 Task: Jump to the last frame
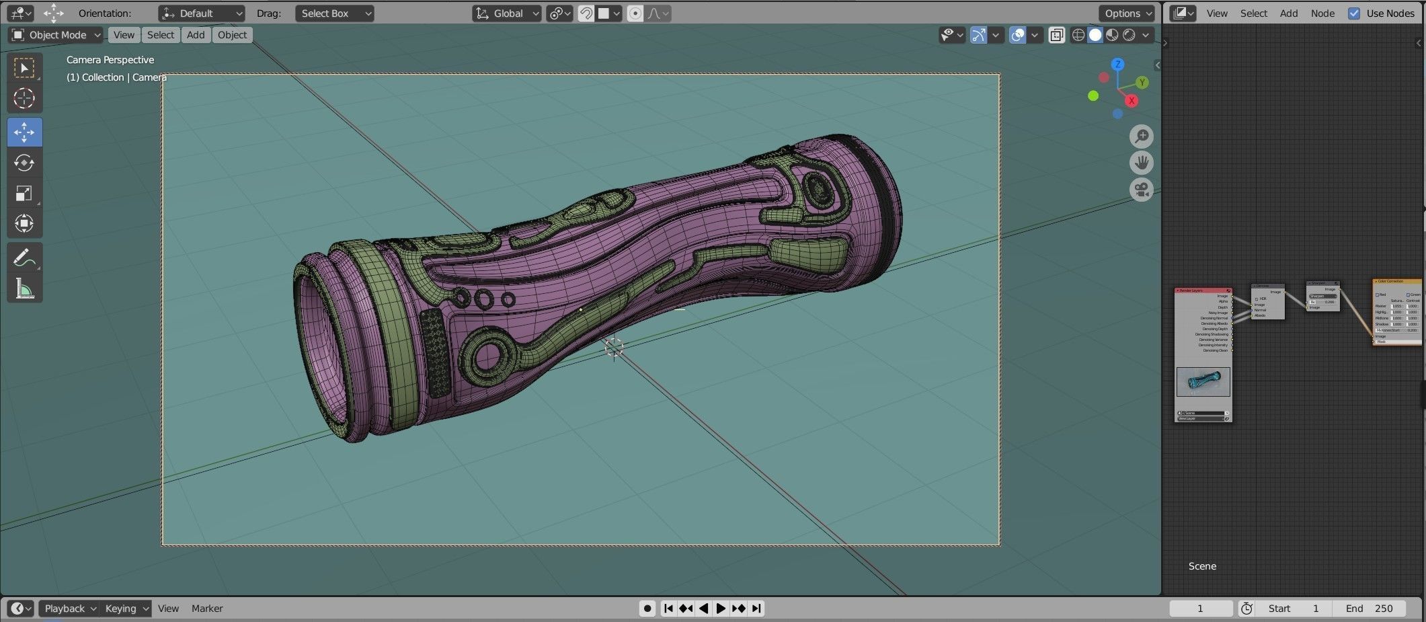(756, 608)
